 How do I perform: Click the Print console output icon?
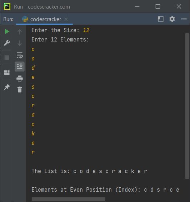point(20,78)
